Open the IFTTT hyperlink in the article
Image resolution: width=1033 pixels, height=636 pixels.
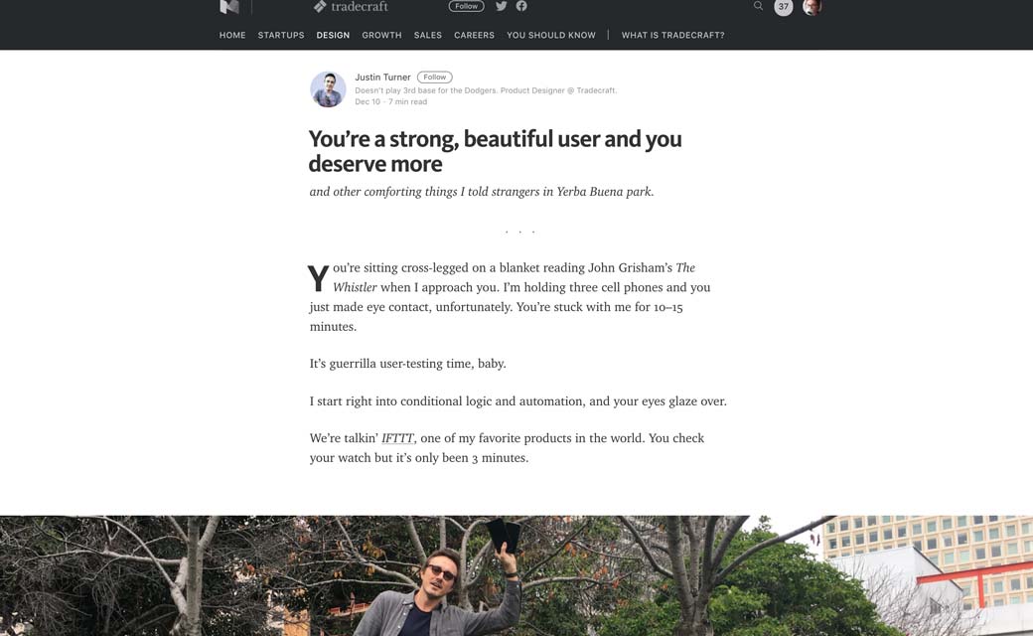(397, 438)
